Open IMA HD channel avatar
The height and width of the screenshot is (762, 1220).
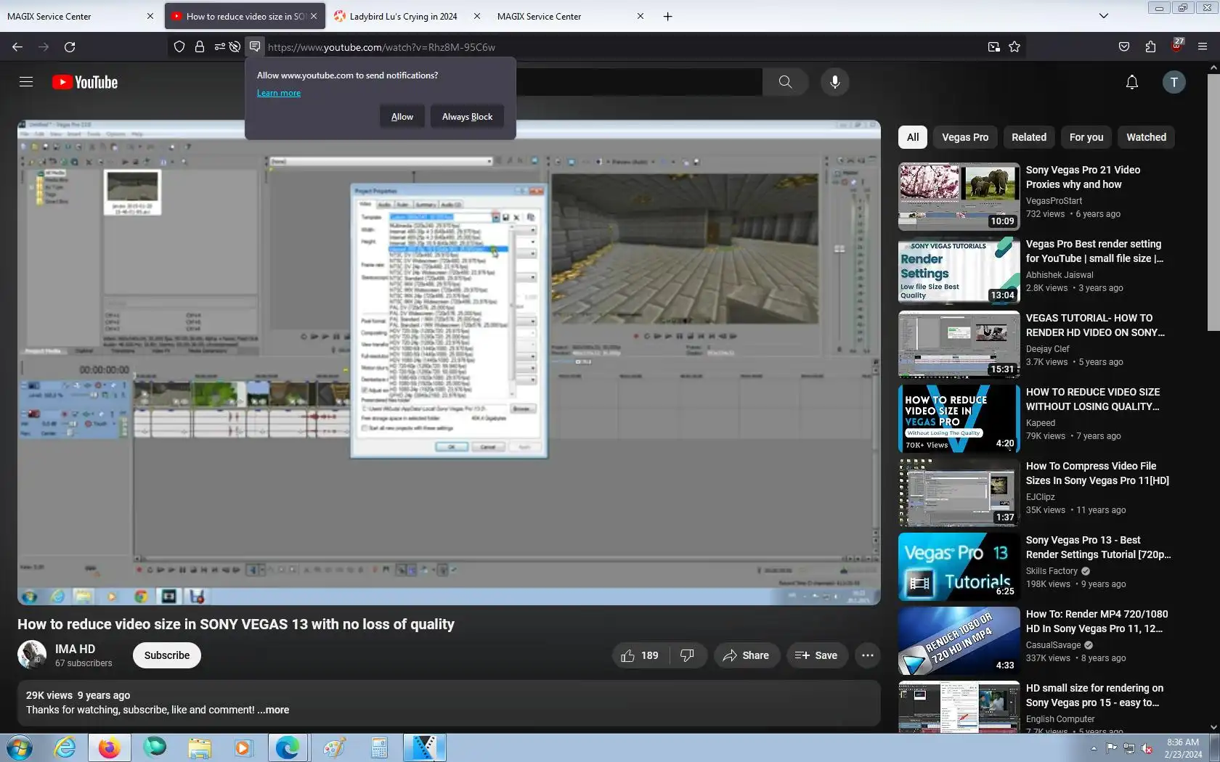coord(32,655)
